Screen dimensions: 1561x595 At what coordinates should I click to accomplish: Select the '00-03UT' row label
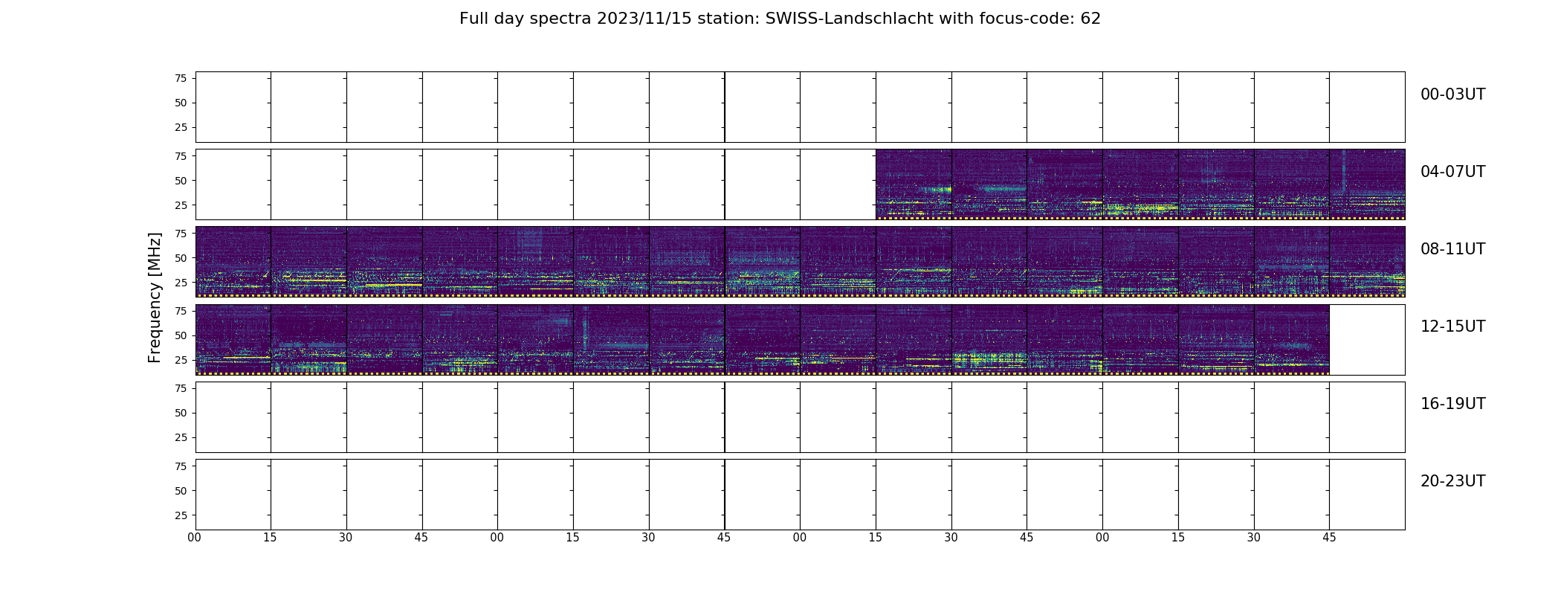pyautogui.click(x=1452, y=94)
